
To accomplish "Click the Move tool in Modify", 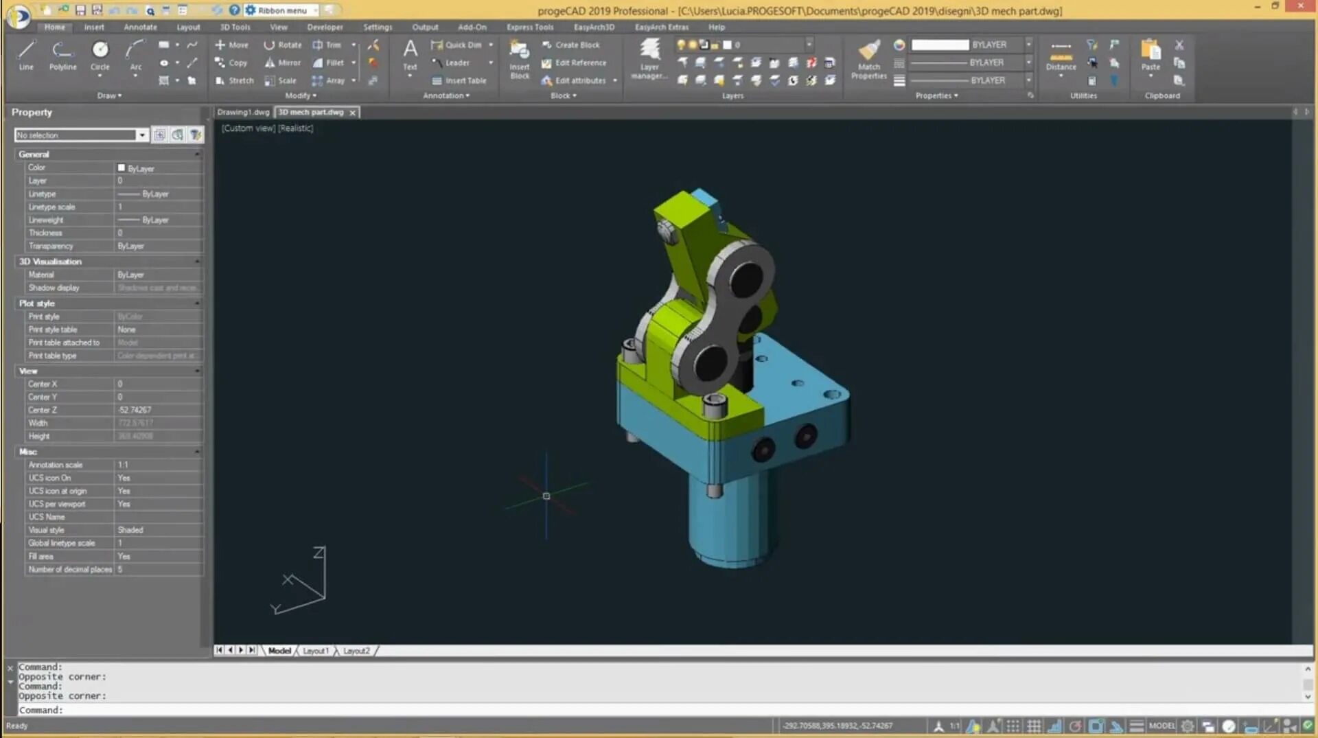I will (x=231, y=45).
